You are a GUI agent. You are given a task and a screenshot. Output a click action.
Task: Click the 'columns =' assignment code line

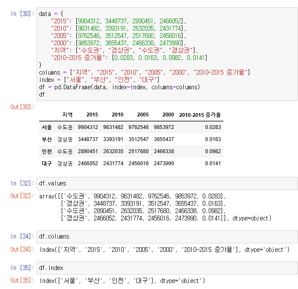[x=144, y=72]
